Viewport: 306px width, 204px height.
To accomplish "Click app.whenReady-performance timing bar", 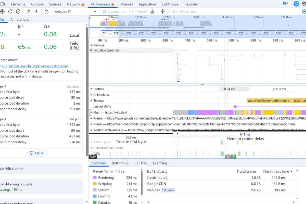I will 270,101.
